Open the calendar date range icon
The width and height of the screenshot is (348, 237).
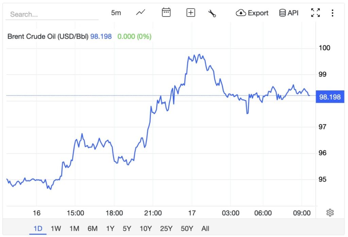pyautogui.click(x=166, y=13)
